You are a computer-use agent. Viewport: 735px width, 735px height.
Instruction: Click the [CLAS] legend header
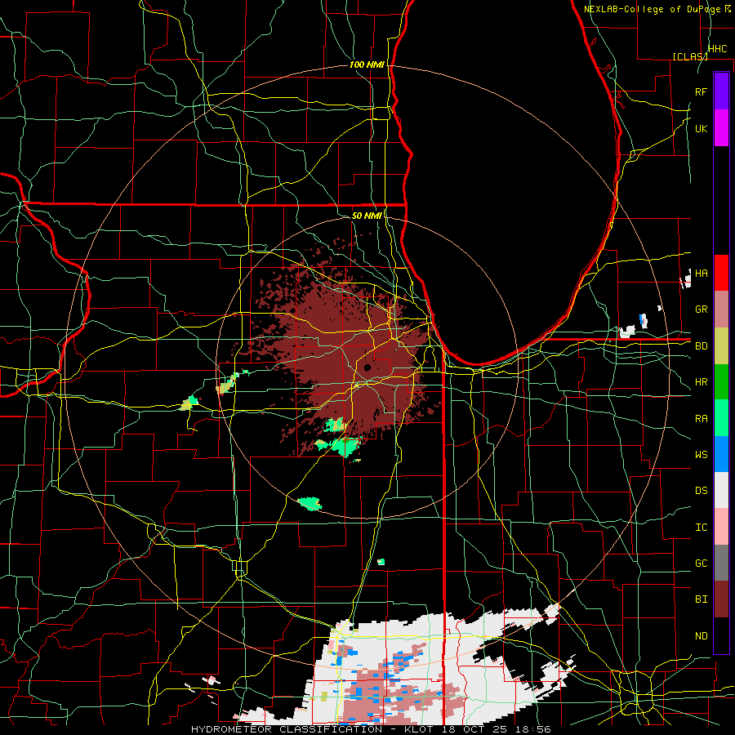pyautogui.click(x=690, y=56)
